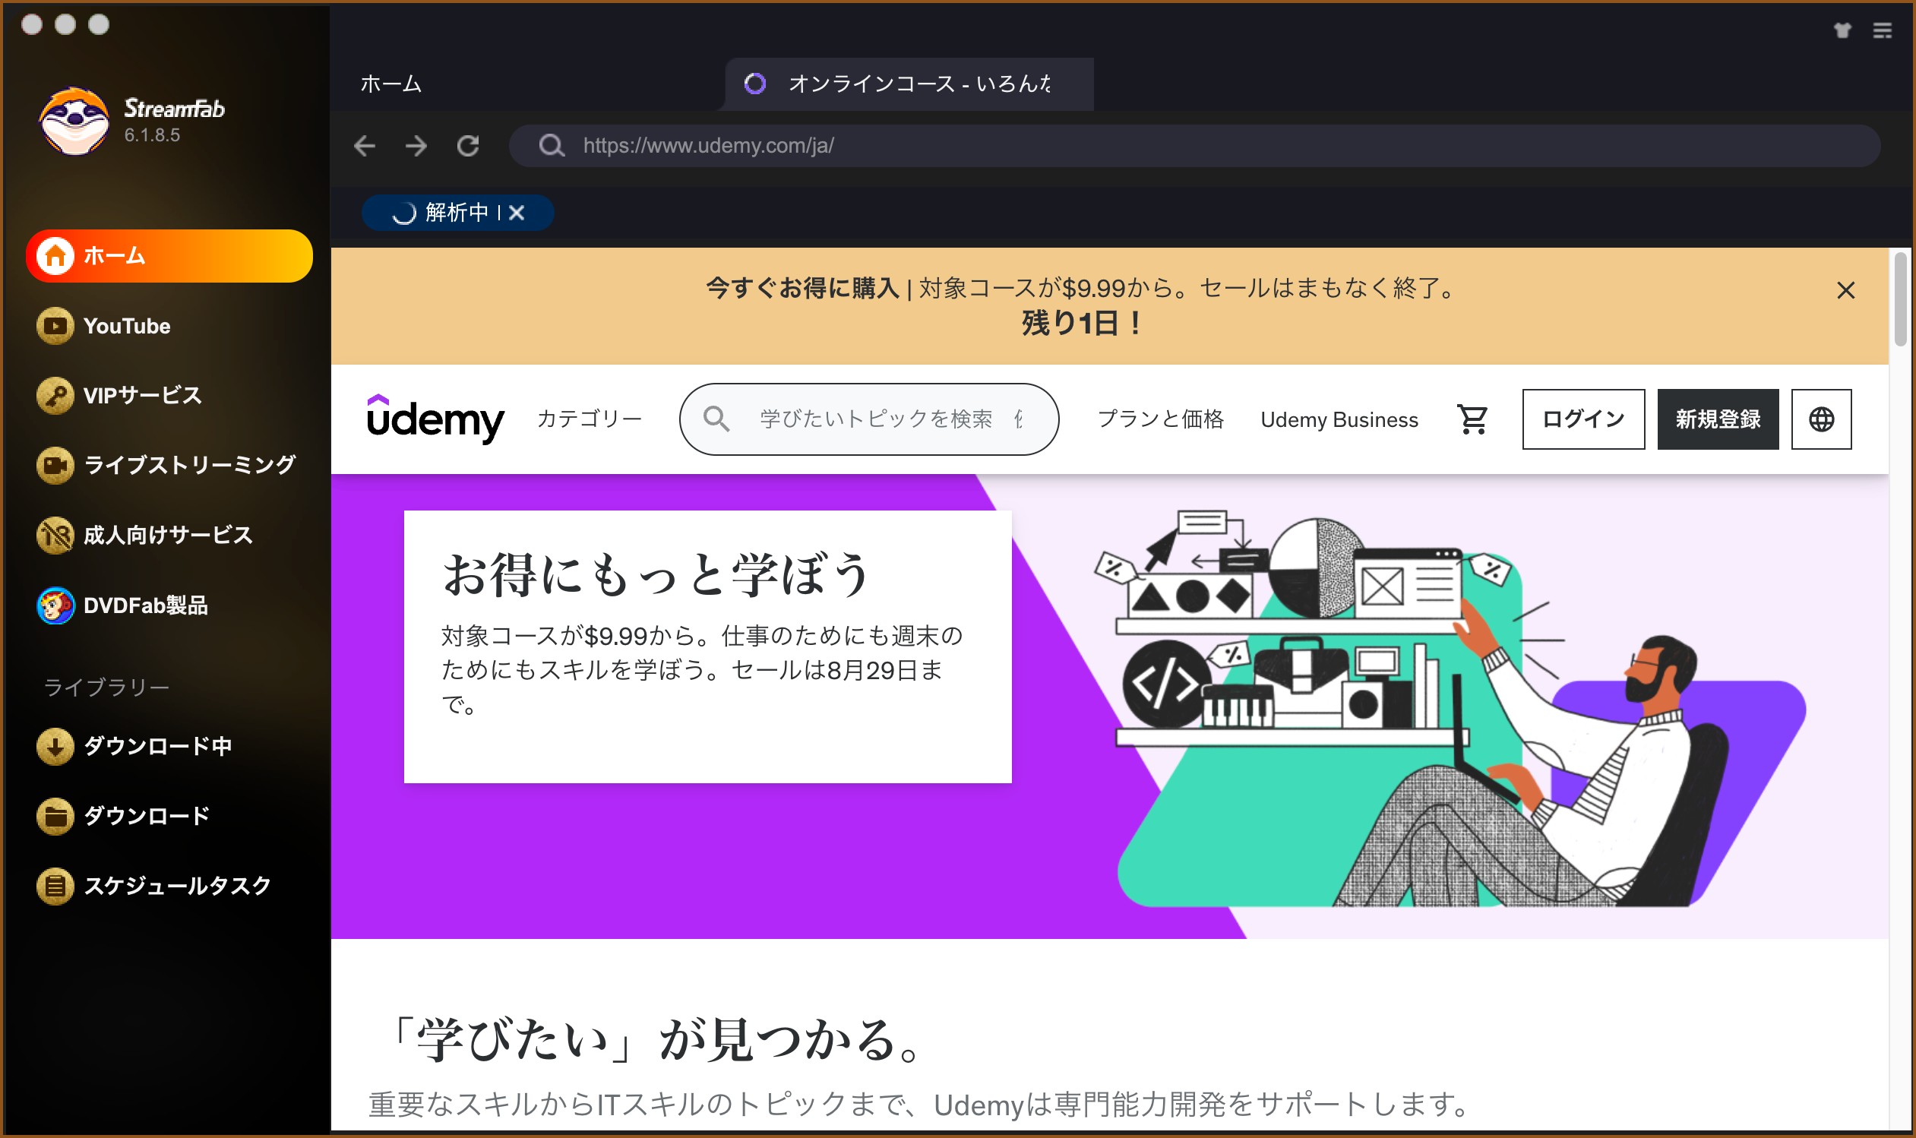This screenshot has height=1138, width=1916.
Task: Focus the Udemy topic search field
Action: click(868, 419)
